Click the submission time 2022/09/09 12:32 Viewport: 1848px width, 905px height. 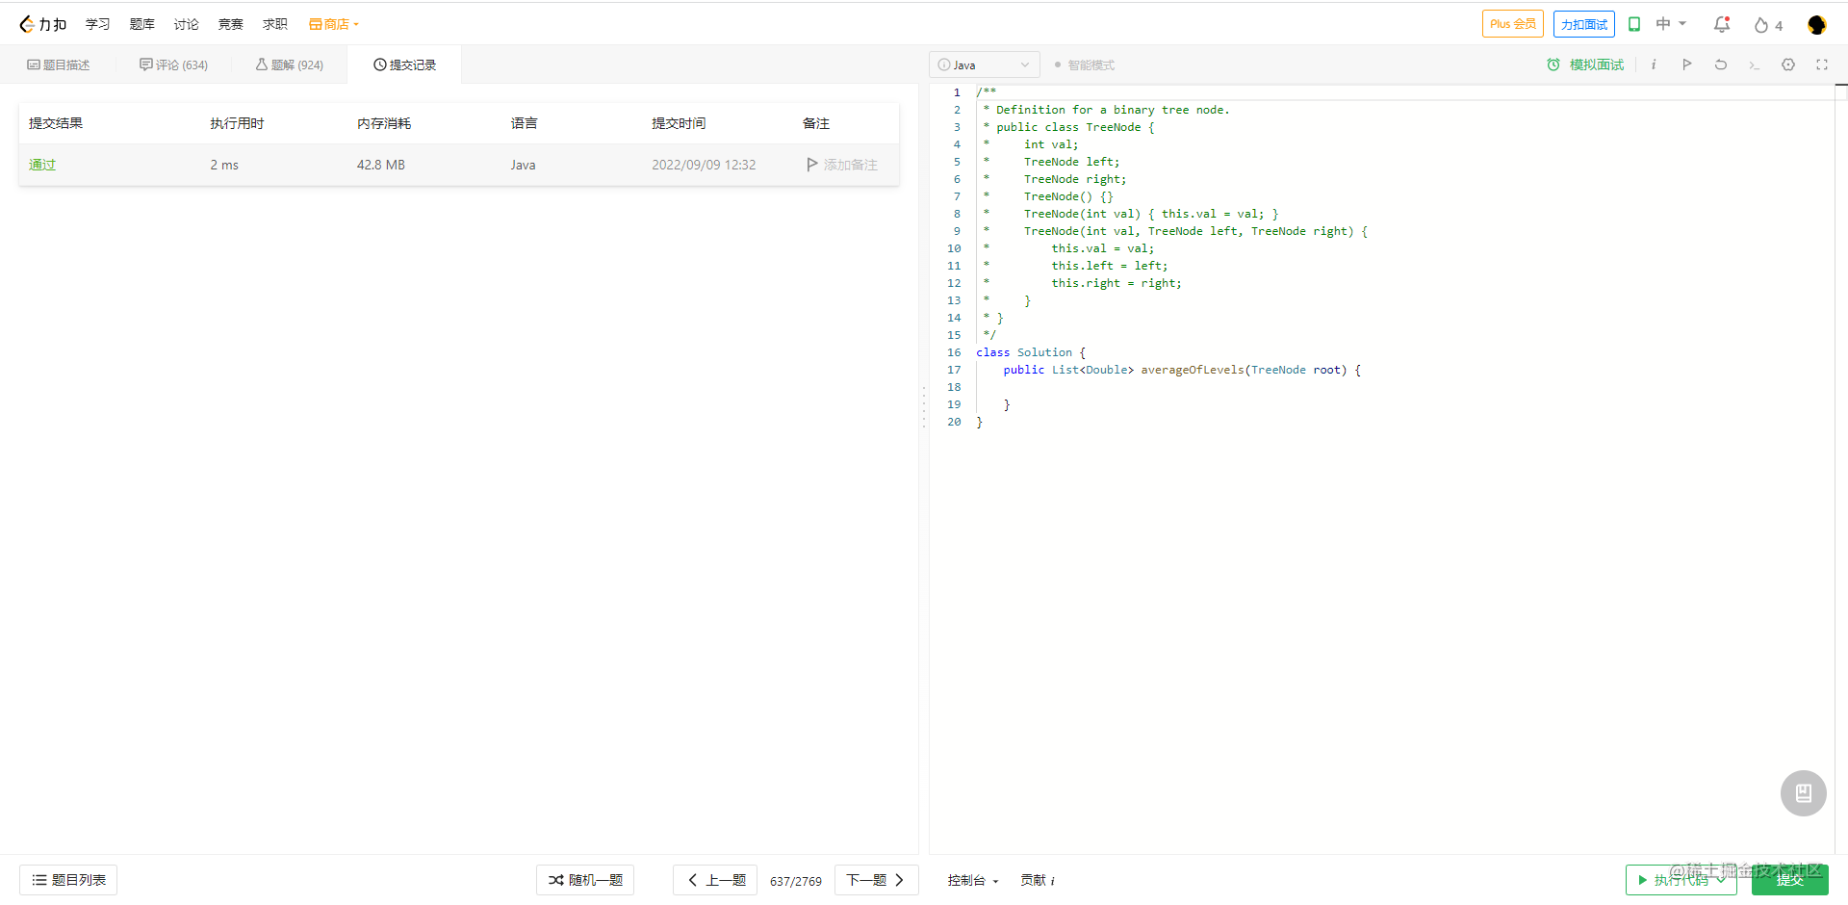pos(704,165)
